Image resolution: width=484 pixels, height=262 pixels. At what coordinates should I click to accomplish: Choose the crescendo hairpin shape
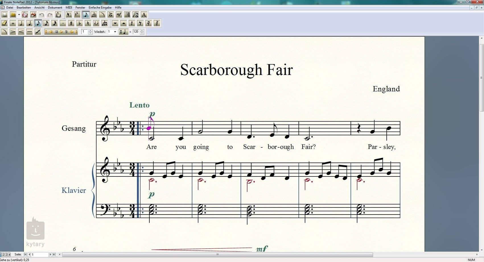(21, 32)
